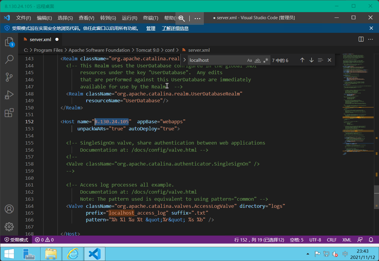Click Tomcat 9.0 breadcrumb
Screen dimensions: 379x261
pos(147,50)
